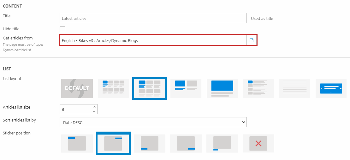Image resolution: width=350 pixels, height=160 pixels.
Task: Click the Get articles from page field
Action: coord(153,40)
